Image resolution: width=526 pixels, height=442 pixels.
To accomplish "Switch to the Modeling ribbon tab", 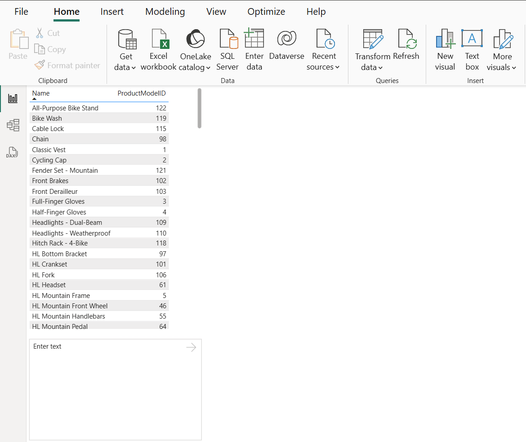I will pos(165,12).
